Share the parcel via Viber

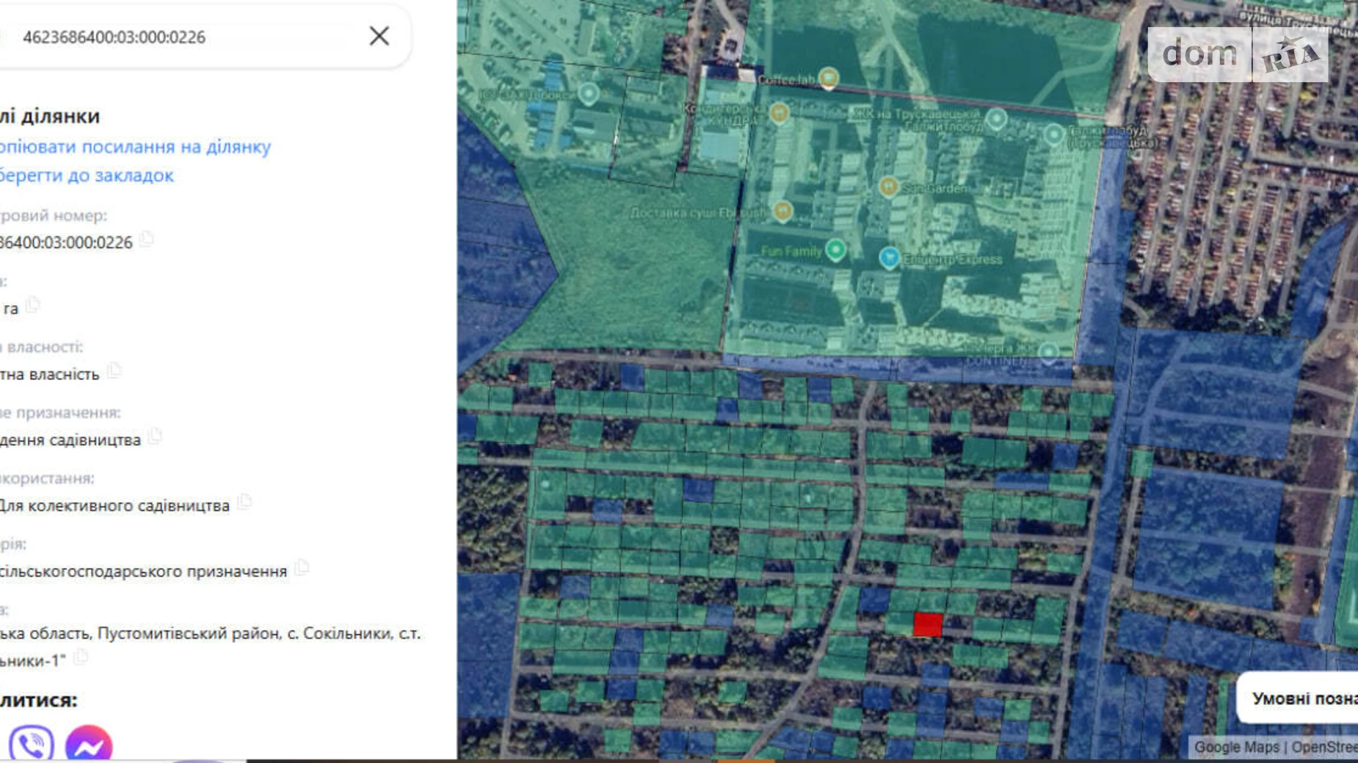[x=31, y=744]
